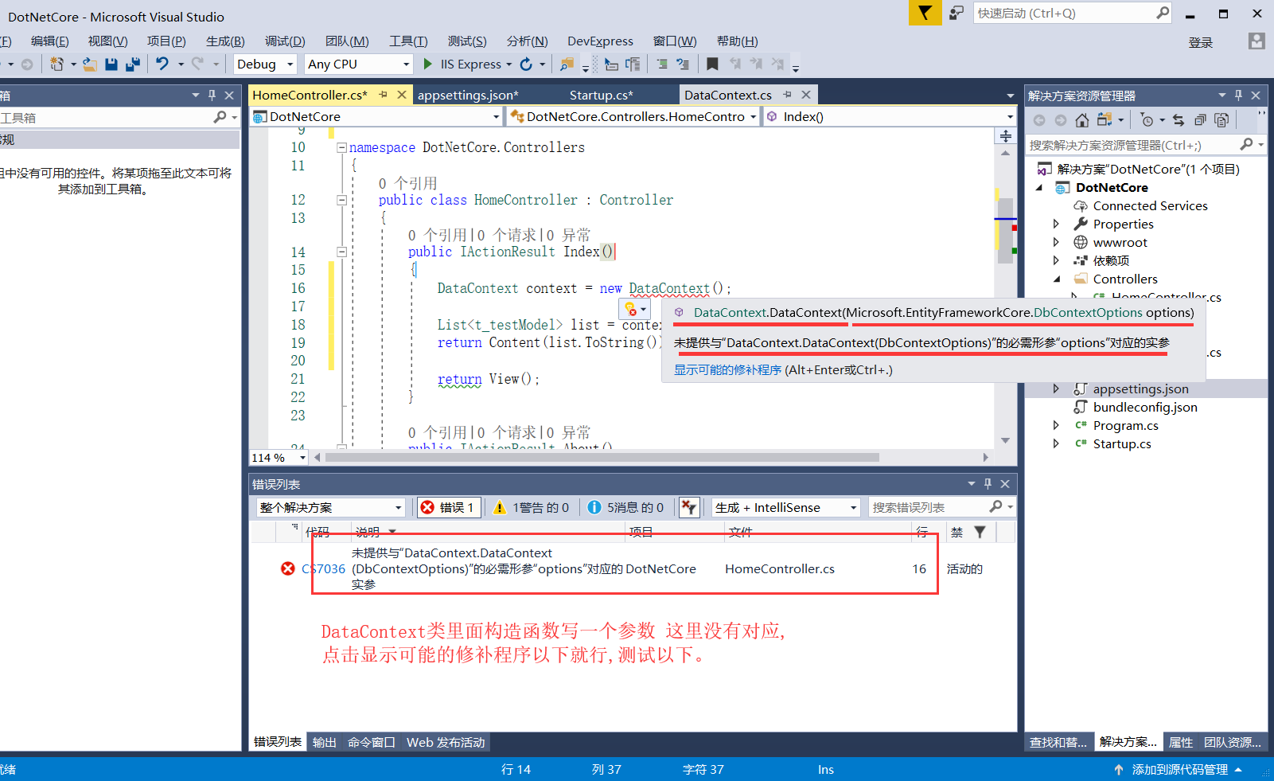1274x781 pixels.
Task: Click the CS7036 error code link
Action: 324,568
